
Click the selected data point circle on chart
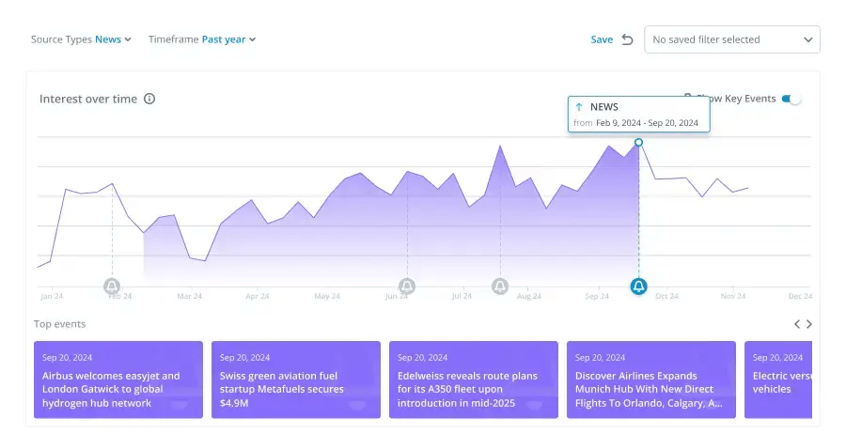639,143
